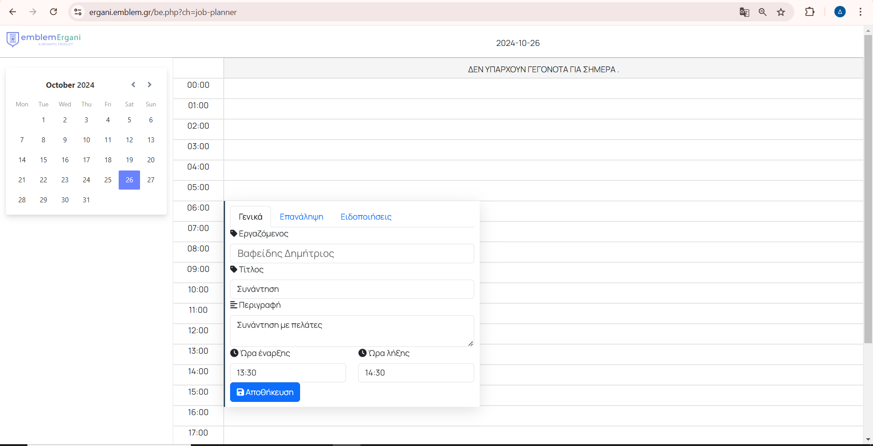Switch to the Επανάληψη tab
Image resolution: width=873 pixels, height=446 pixels.
[x=301, y=217]
